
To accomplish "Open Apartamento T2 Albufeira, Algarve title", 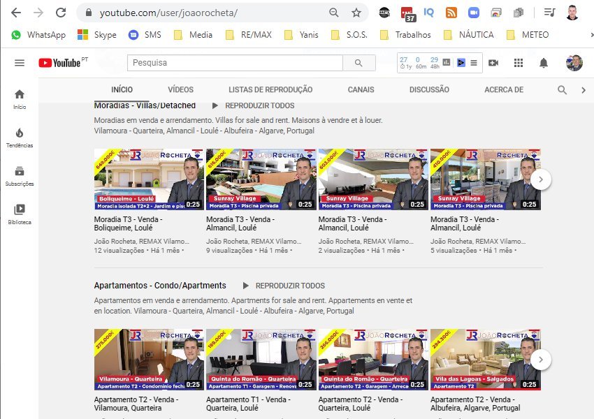I will [475, 404].
